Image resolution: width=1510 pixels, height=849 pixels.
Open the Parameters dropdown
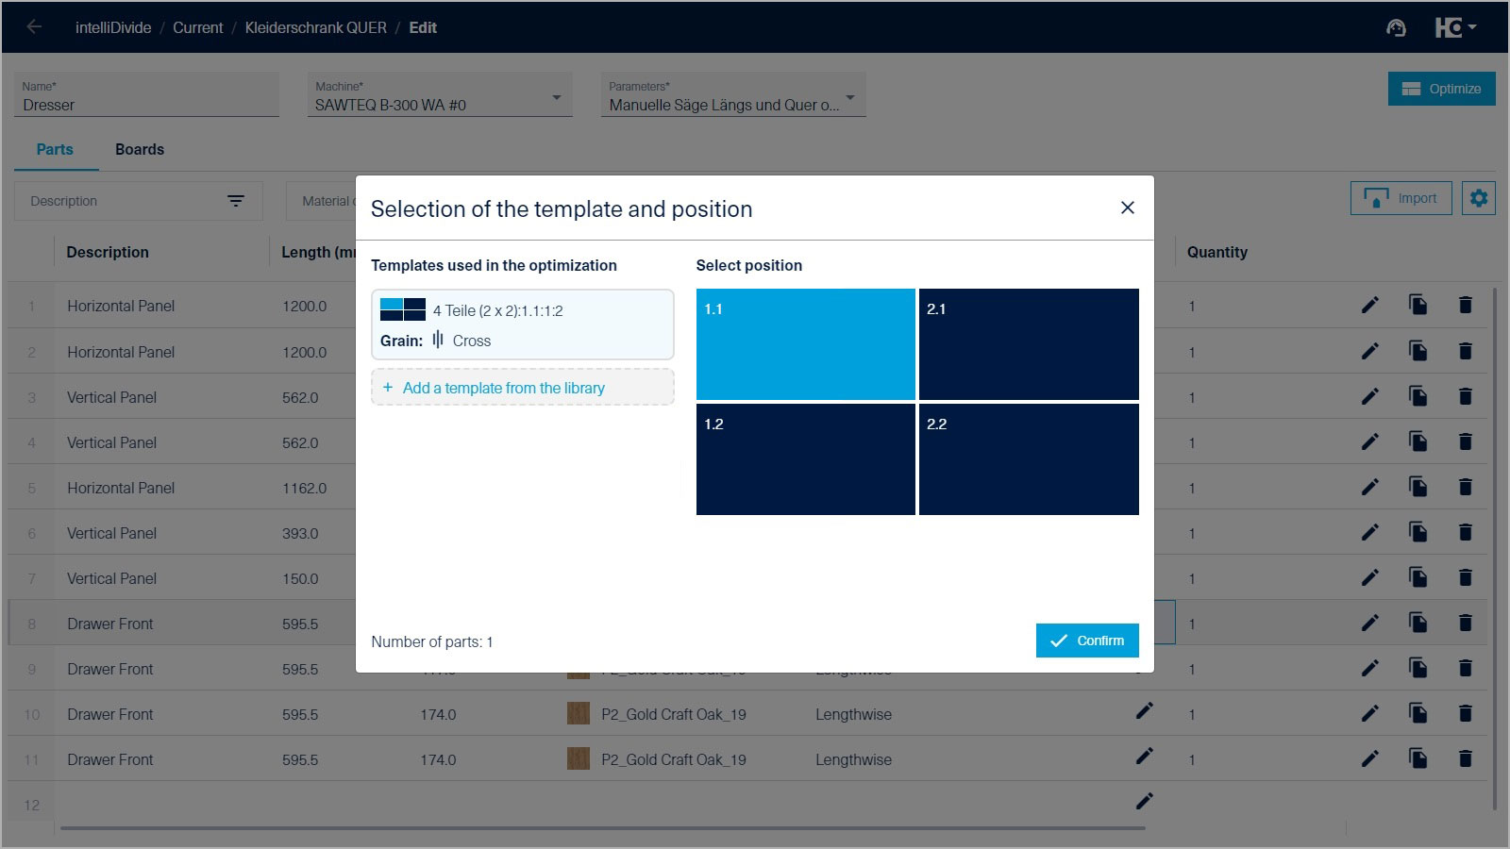coord(849,97)
